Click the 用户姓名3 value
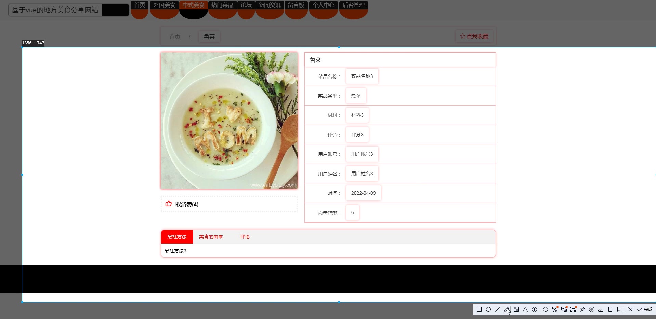 pyautogui.click(x=362, y=174)
